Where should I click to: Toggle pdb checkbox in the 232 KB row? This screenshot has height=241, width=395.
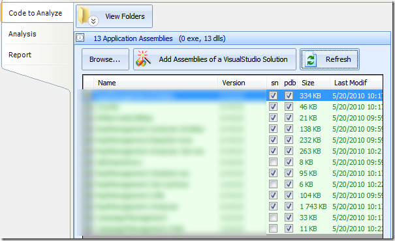pyautogui.click(x=289, y=140)
